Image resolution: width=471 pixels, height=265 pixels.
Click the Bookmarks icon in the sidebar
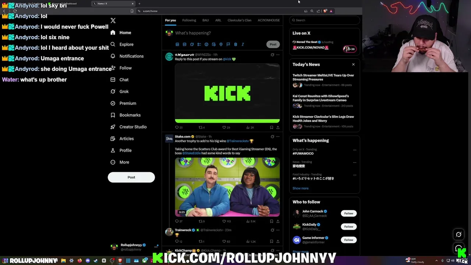pos(113,115)
